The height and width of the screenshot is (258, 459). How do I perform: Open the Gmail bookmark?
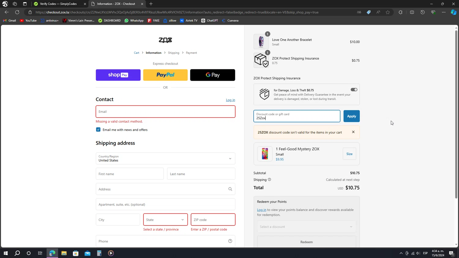[x=9, y=20]
